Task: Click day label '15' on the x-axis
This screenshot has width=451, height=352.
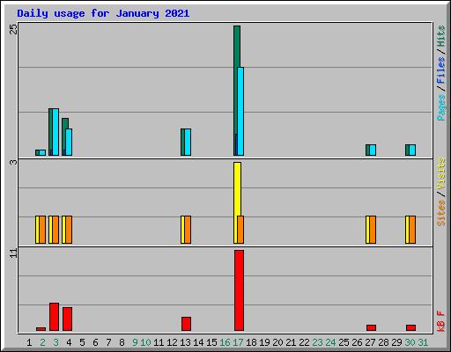Action: pos(211,342)
